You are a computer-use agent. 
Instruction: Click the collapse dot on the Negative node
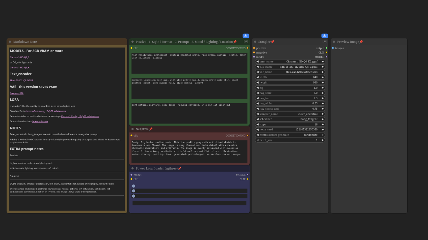132,129
